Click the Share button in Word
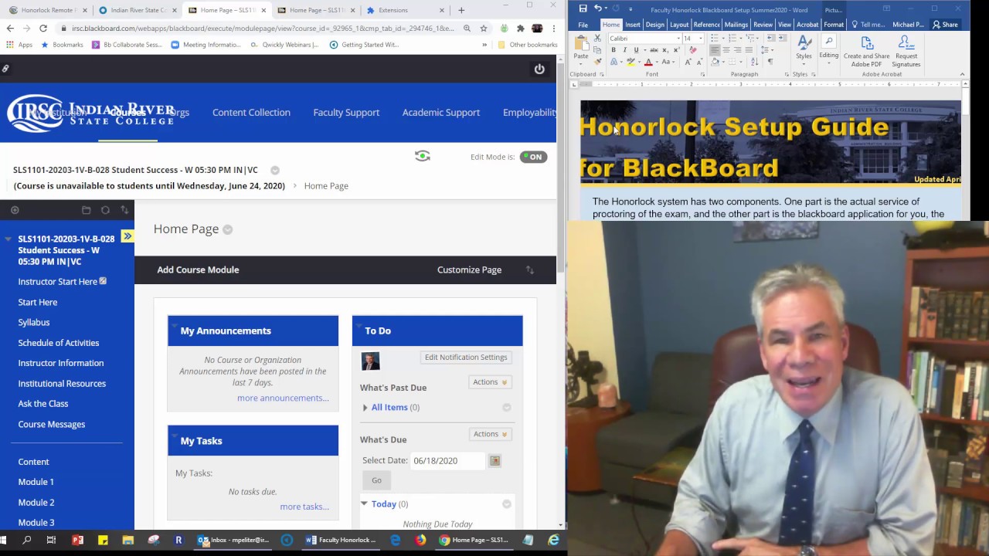 [946, 25]
